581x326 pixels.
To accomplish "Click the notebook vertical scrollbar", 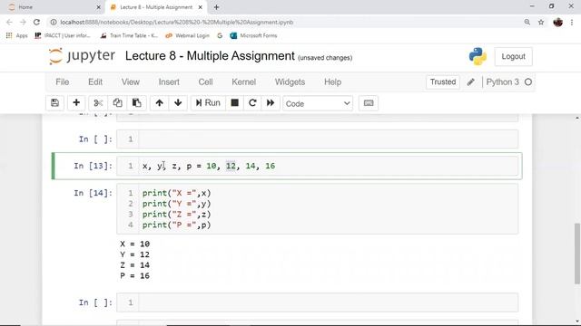I will [x=577, y=254].
